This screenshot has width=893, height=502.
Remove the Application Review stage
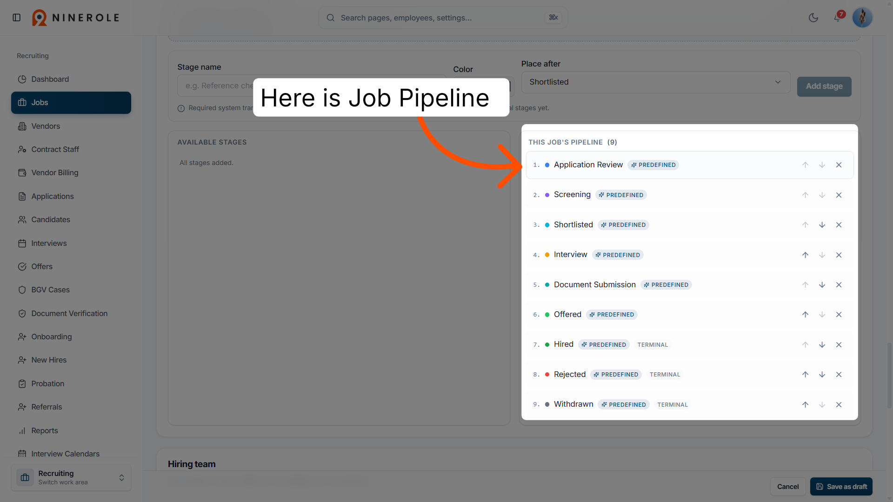(x=839, y=165)
